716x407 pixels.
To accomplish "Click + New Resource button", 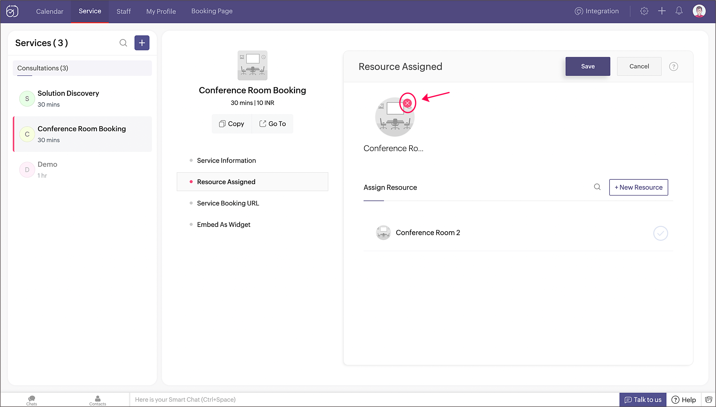I will tap(638, 187).
